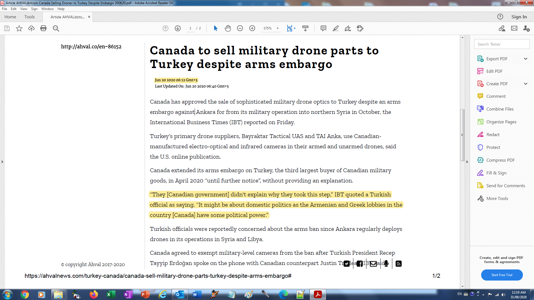Expand the Create PDF chevron
This screenshot has height=300, width=534.
click(x=526, y=84)
